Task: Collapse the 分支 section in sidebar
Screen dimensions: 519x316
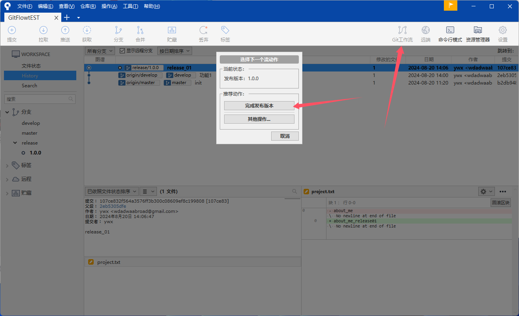Action: point(7,112)
